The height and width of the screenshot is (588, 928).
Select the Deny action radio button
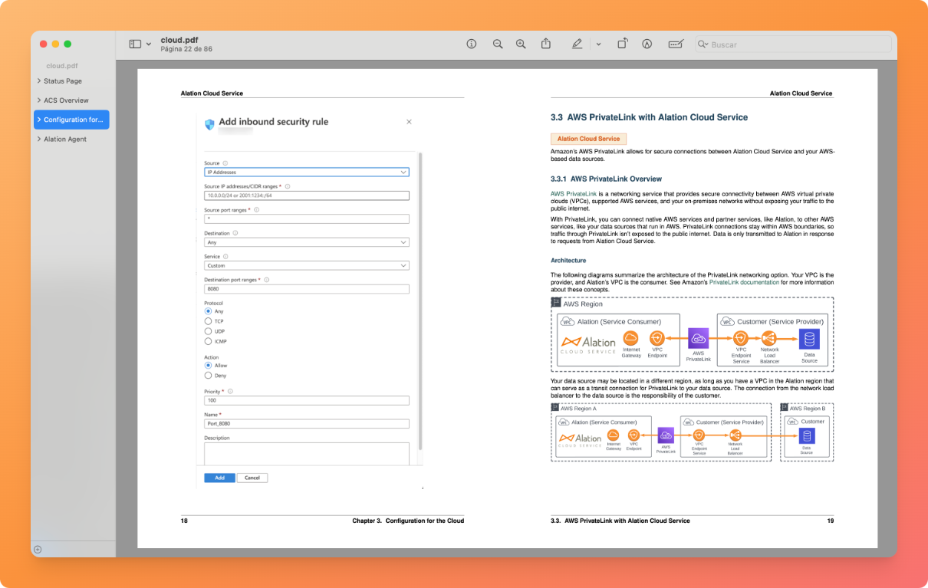tap(208, 376)
